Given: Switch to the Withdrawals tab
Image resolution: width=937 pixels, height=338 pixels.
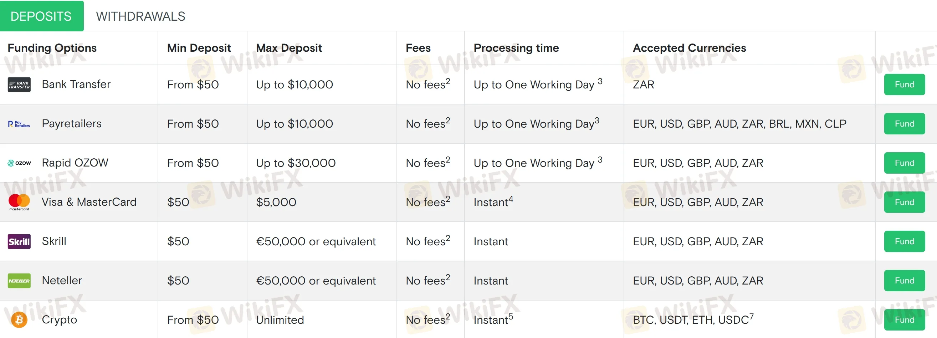Looking at the screenshot, I should 141,16.
